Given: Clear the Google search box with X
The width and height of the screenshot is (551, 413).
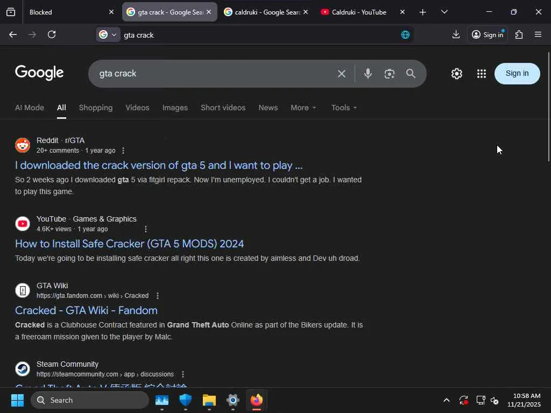Looking at the screenshot, I should click(342, 74).
